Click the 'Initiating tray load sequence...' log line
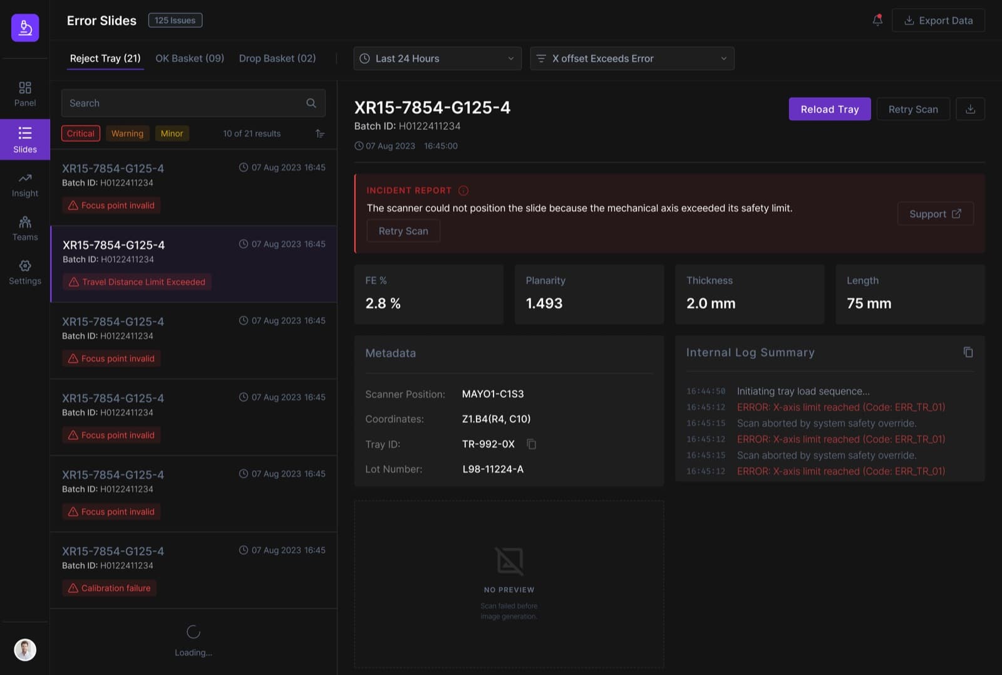Image resolution: width=1002 pixels, height=675 pixels. coord(803,391)
